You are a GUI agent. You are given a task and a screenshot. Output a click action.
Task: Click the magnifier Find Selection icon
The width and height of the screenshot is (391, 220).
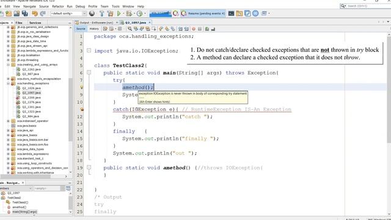pos(130,29)
